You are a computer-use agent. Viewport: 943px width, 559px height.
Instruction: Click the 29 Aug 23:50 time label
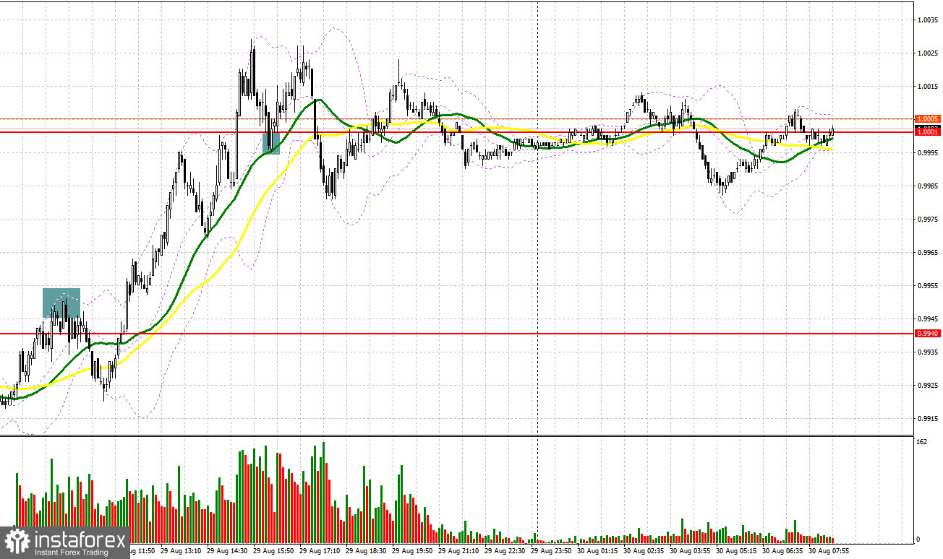551,550
